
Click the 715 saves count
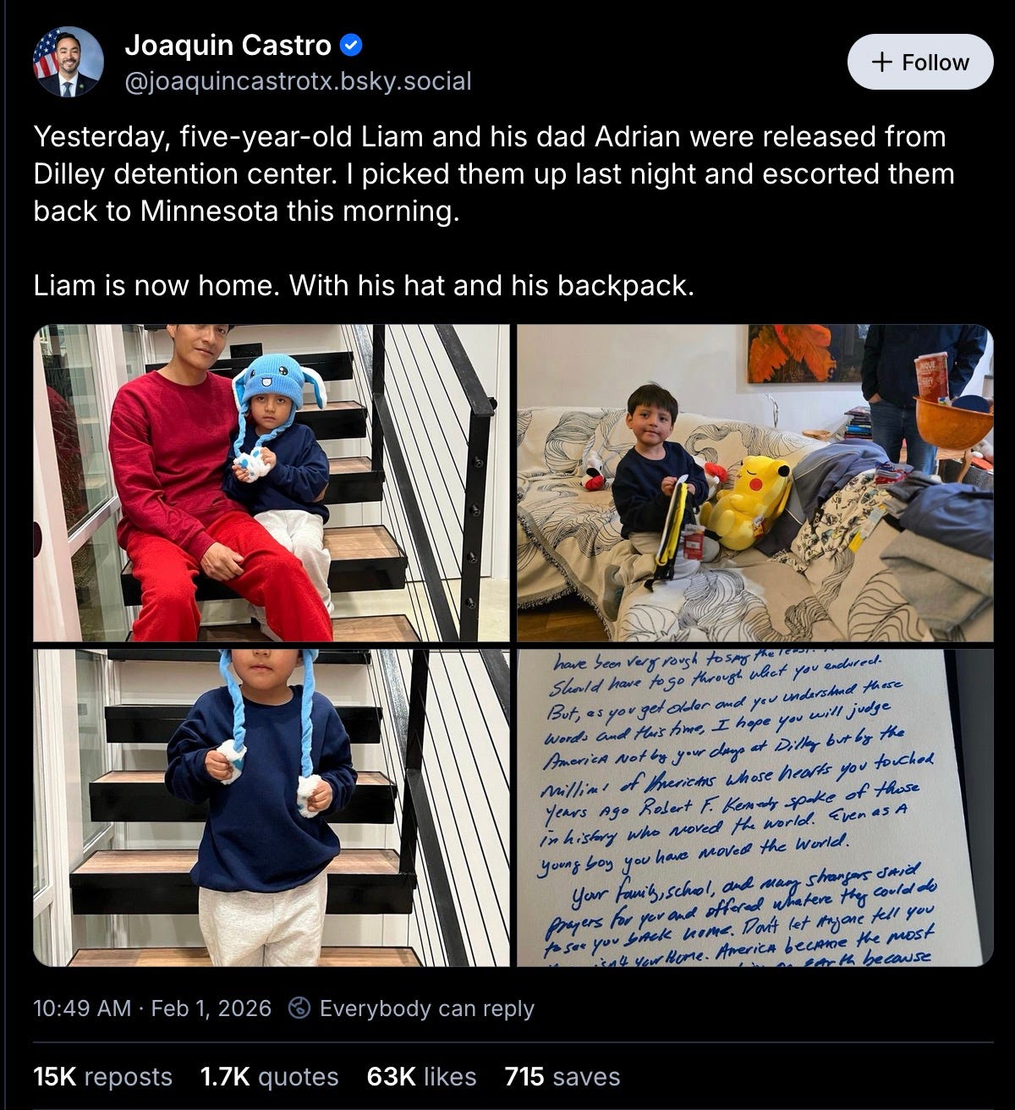click(x=562, y=1077)
